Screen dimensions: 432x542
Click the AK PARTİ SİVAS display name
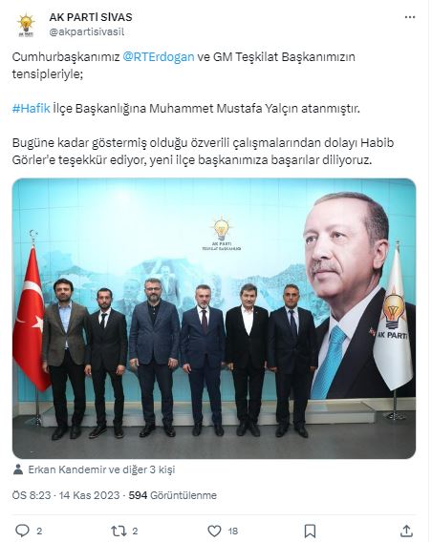click(91, 17)
